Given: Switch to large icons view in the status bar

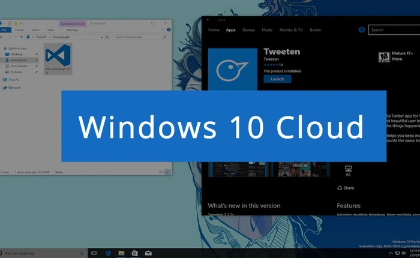Looking at the screenshot, I should pyautogui.click(x=167, y=172).
